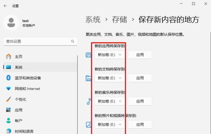This screenshot has height=134, width=211.
Task: Open 时间和语言 settings
Action: coord(24,131)
